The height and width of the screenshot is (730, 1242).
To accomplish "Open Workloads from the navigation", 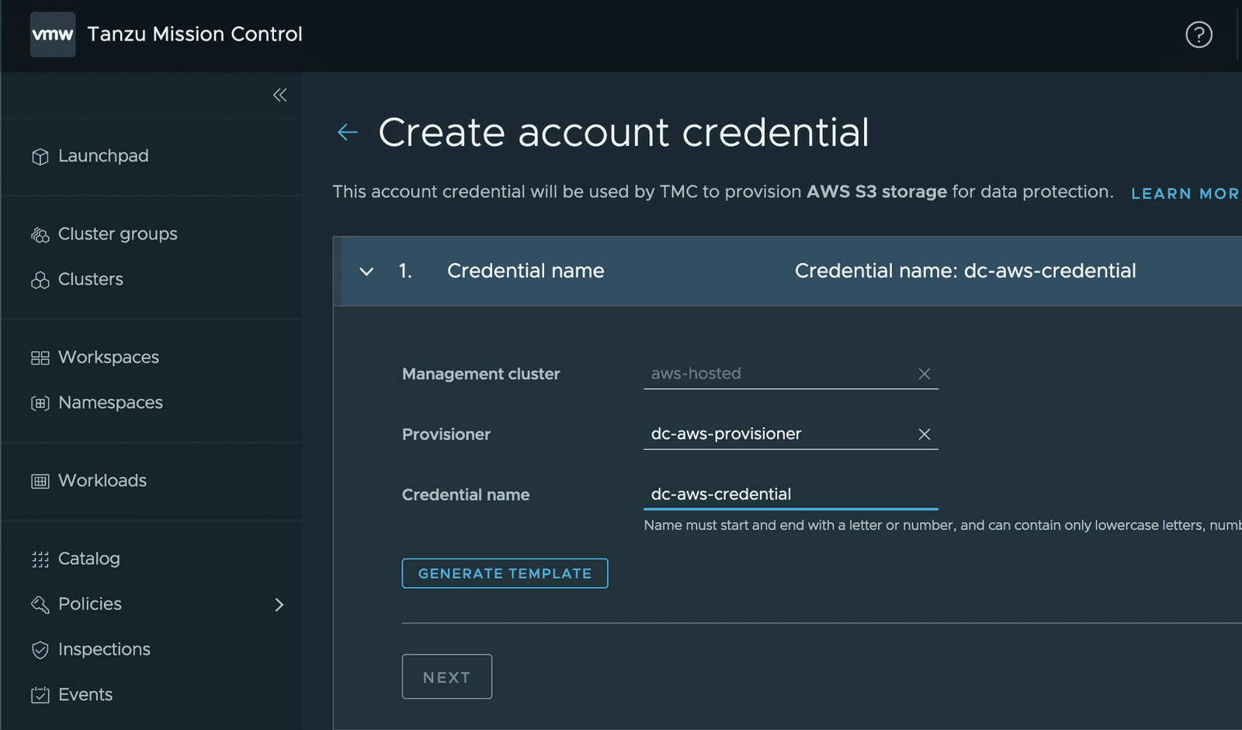I will pyautogui.click(x=102, y=481).
